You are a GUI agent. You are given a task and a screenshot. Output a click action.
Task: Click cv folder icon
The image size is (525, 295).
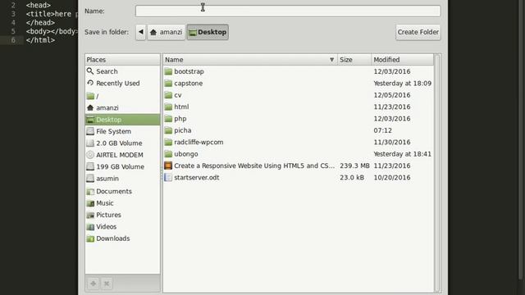click(x=168, y=95)
